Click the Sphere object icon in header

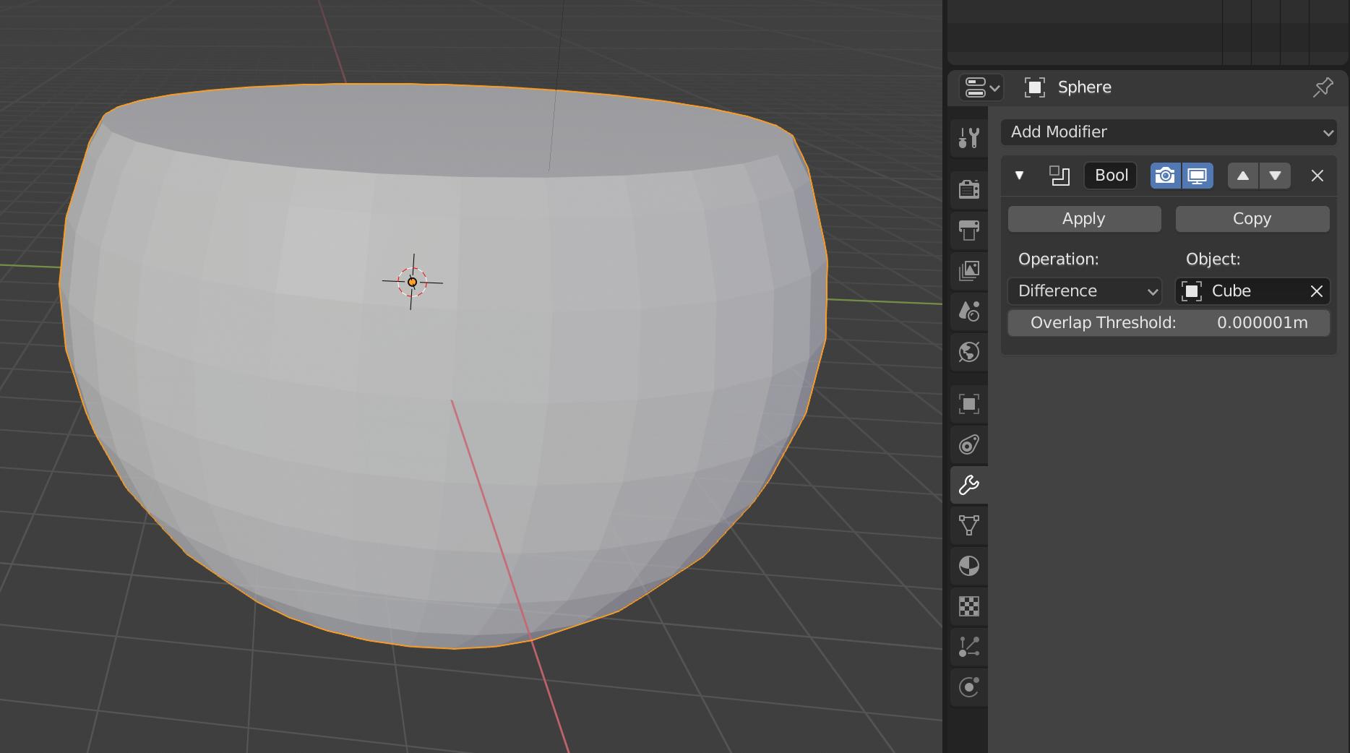point(1035,87)
